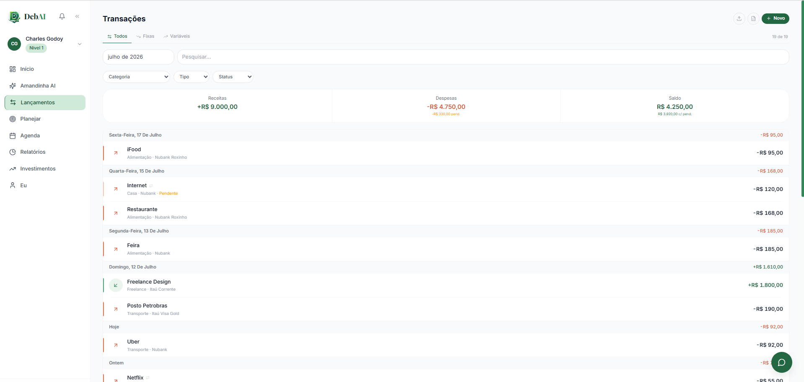The width and height of the screenshot is (804, 382).
Task: Click the Eu person icon
Action: click(x=13, y=185)
